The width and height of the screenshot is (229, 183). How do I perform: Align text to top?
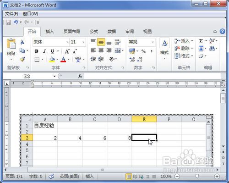click(x=93, y=42)
